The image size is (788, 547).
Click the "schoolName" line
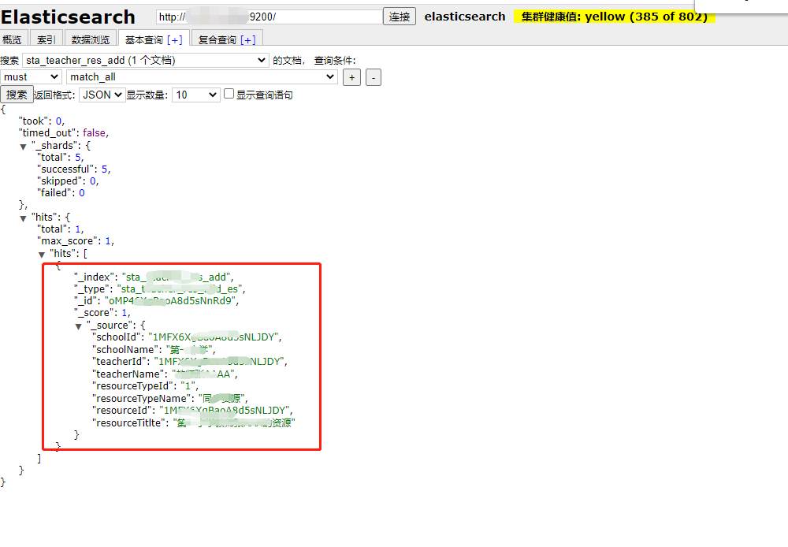point(154,349)
